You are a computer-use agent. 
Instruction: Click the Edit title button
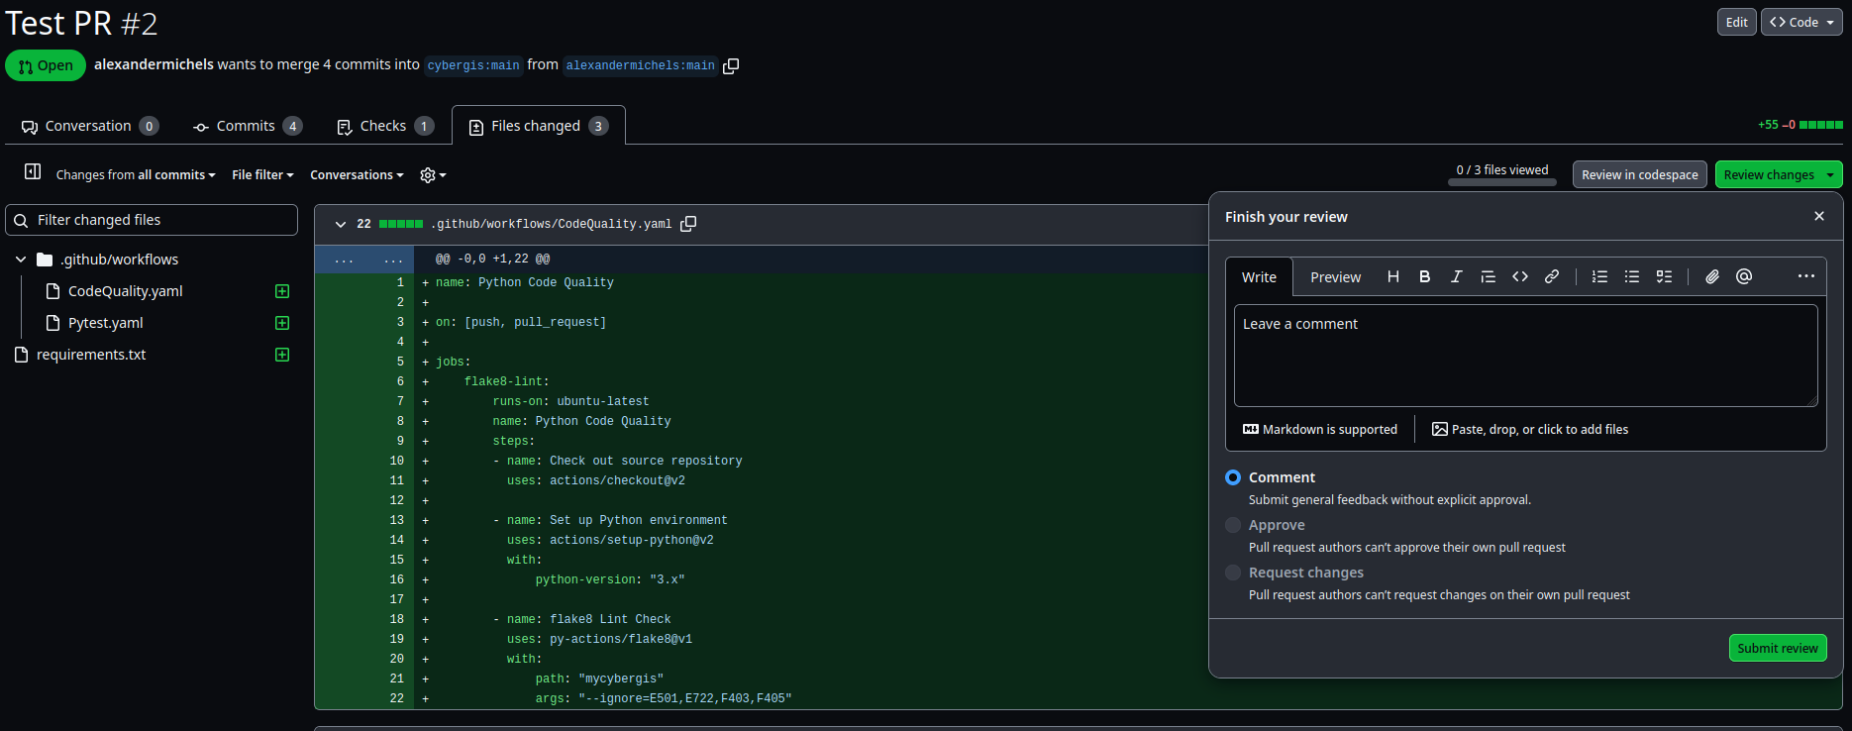tap(1737, 22)
